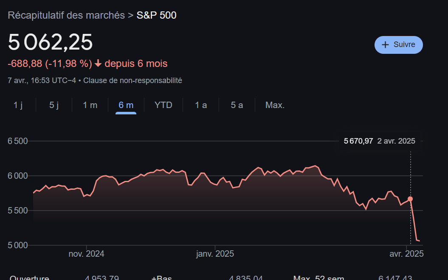Click the 5 500 y-axis label

coord(18,211)
